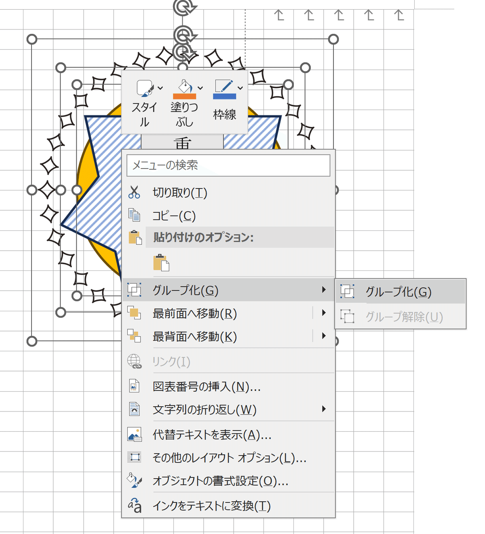Click the top-left outer selection handle
Viewport: 485px width, 534px height.
tap(32, 39)
